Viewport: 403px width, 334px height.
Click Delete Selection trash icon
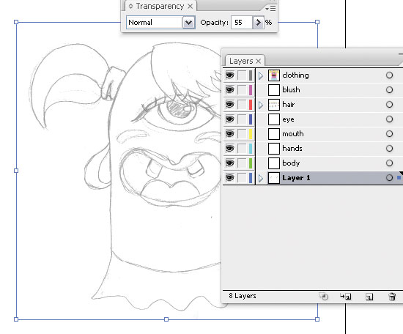point(392,297)
